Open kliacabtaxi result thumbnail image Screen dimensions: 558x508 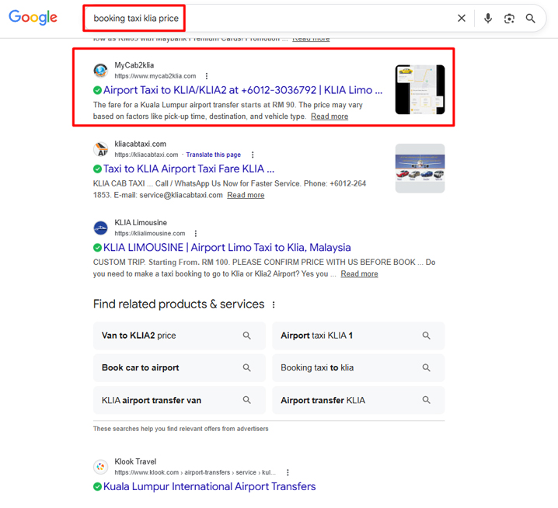420,169
